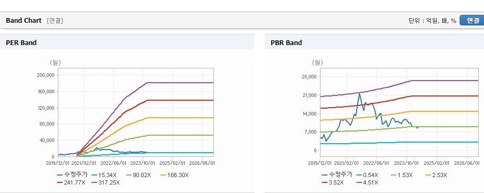Click the 단위 : 억원, 배, % text
This screenshot has width=484, height=193.
point(432,21)
